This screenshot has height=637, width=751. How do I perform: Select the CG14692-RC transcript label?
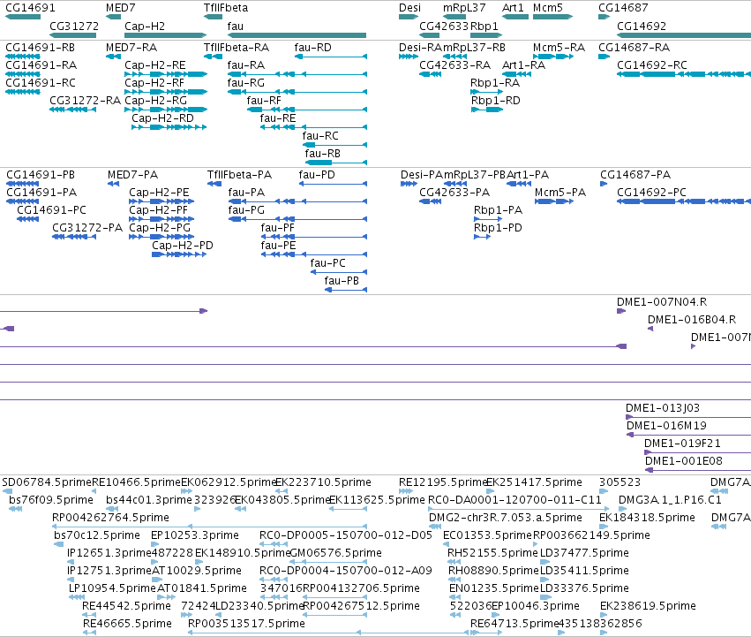pos(652,65)
